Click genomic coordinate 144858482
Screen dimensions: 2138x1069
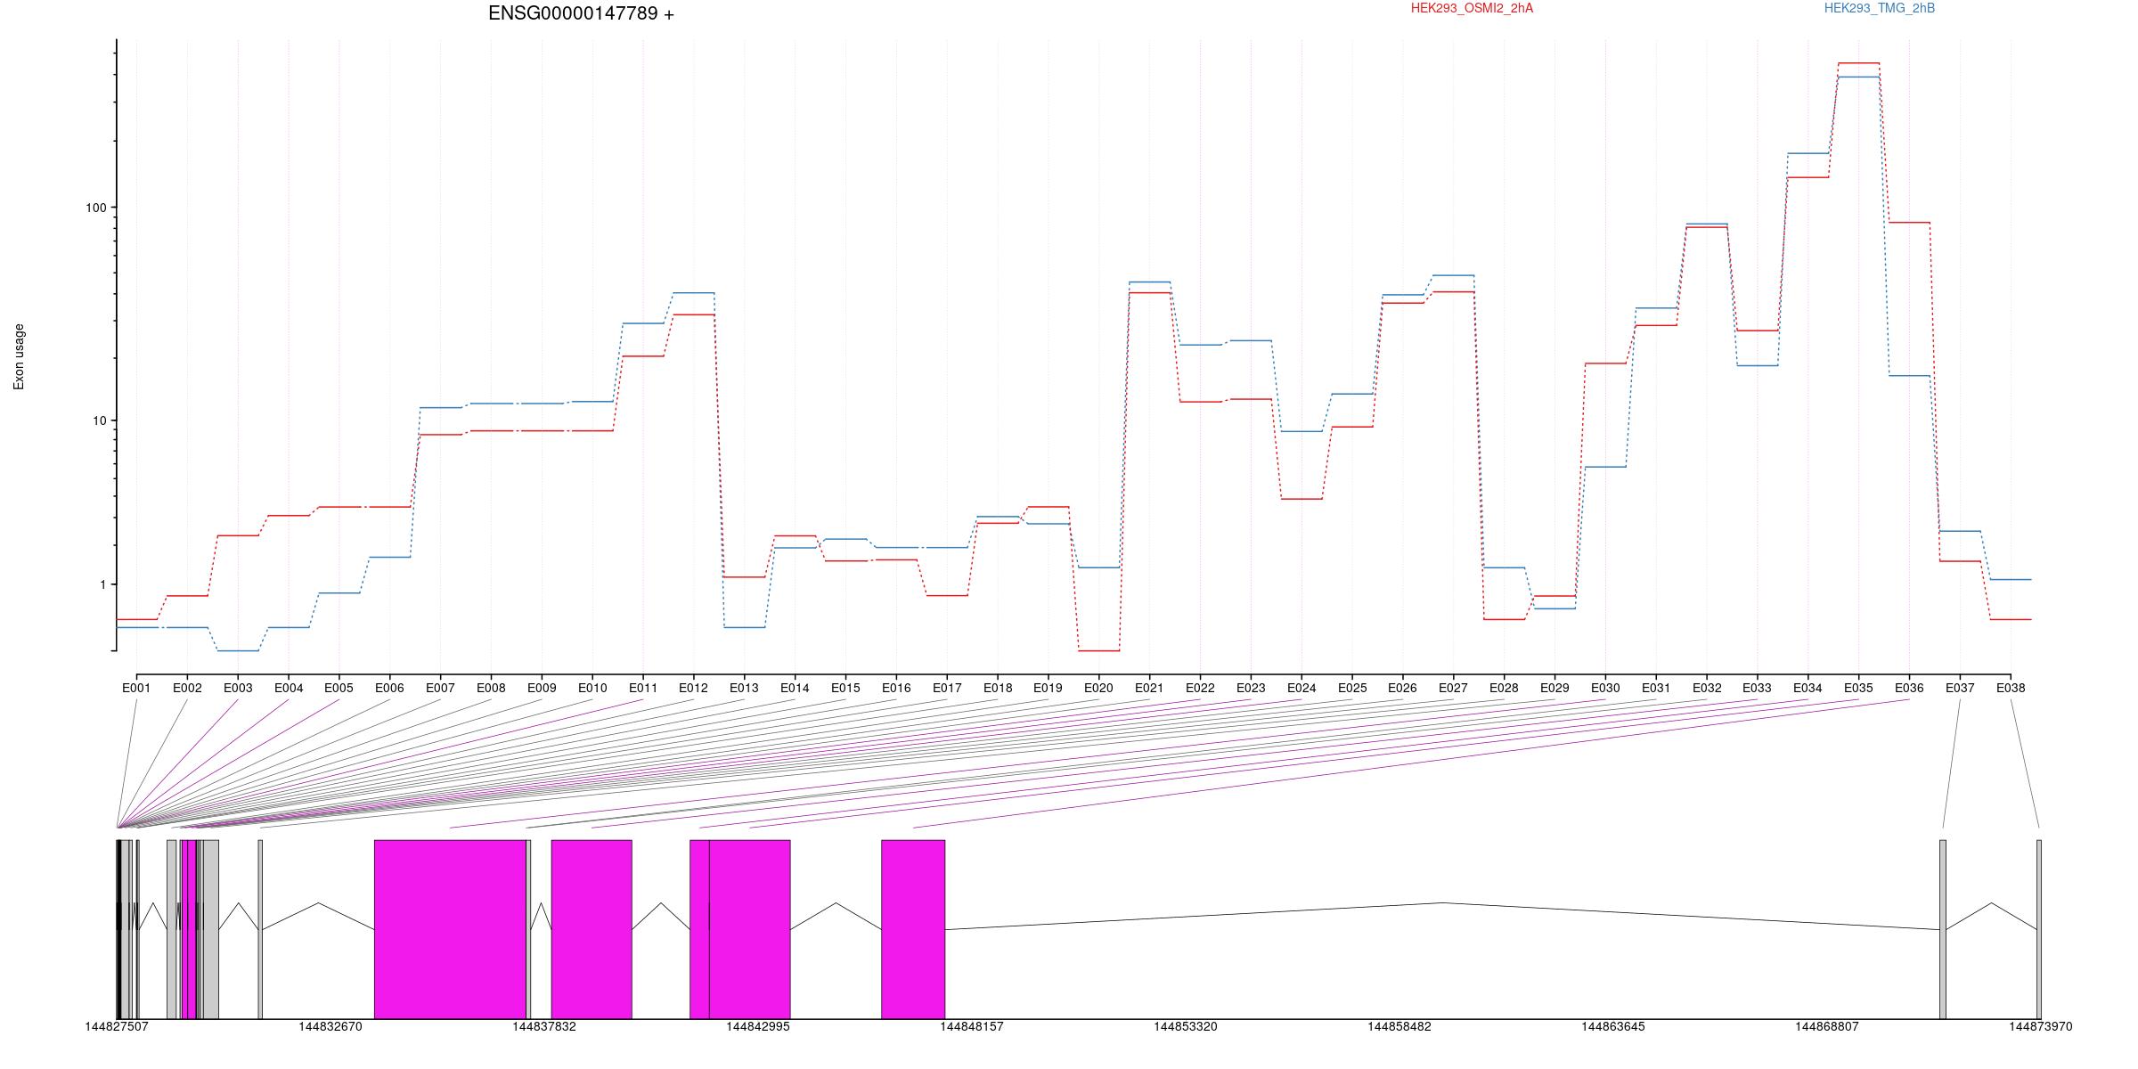point(1399,1026)
